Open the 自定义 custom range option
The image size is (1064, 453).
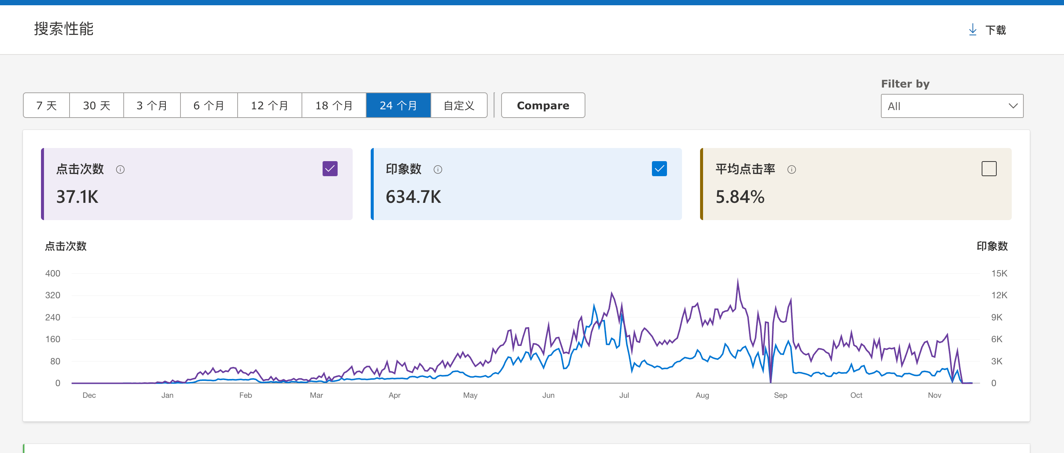pos(458,106)
